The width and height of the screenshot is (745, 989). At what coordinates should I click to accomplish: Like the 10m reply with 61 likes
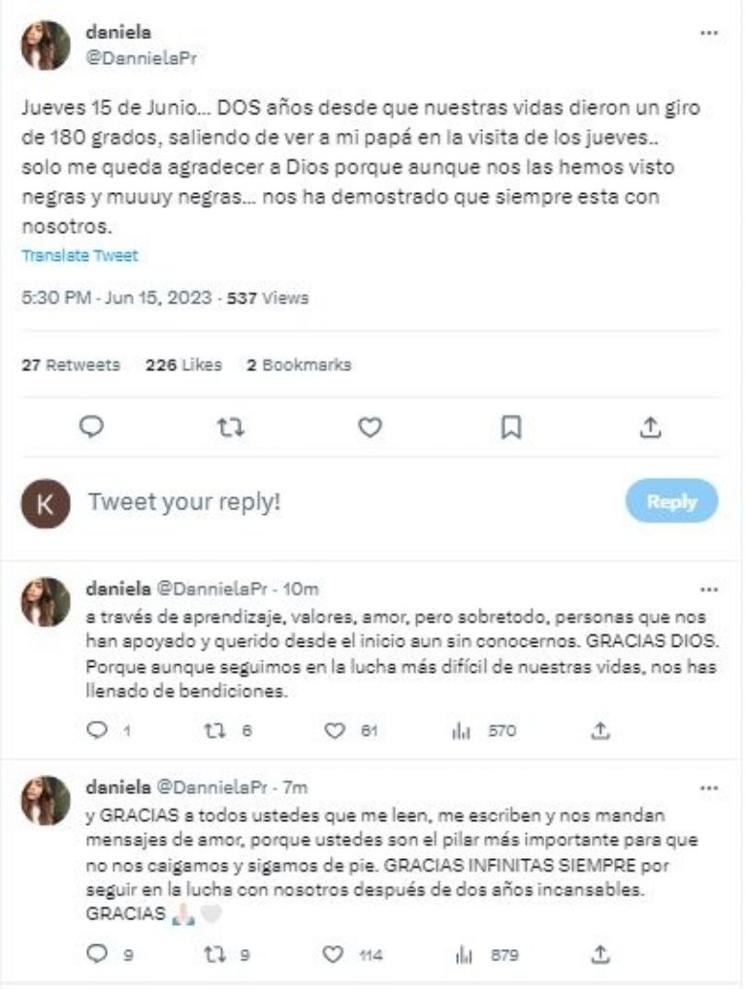336,731
